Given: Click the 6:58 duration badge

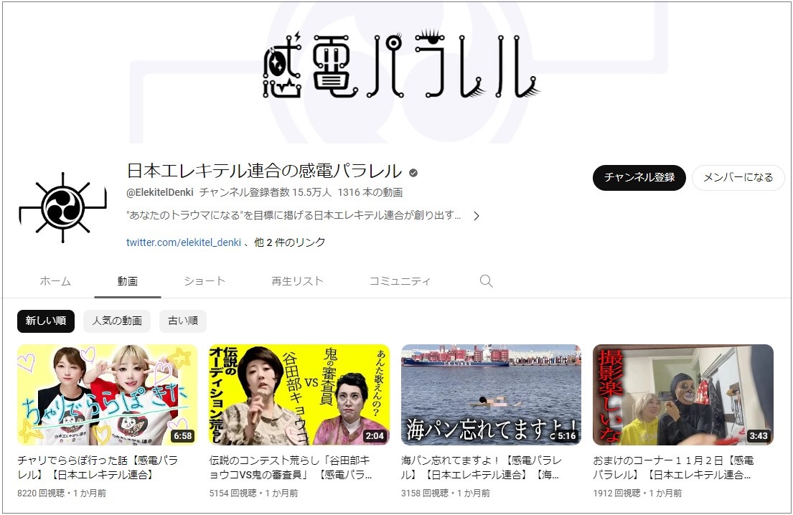Looking at the screenshot, I should point(182,435).
